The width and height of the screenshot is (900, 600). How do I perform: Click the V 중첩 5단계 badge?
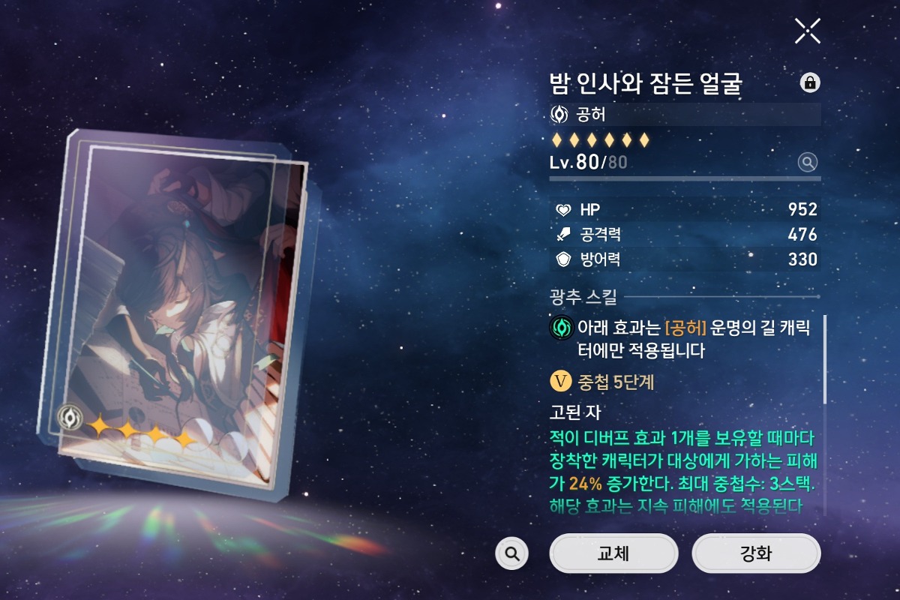click(560, 382)
